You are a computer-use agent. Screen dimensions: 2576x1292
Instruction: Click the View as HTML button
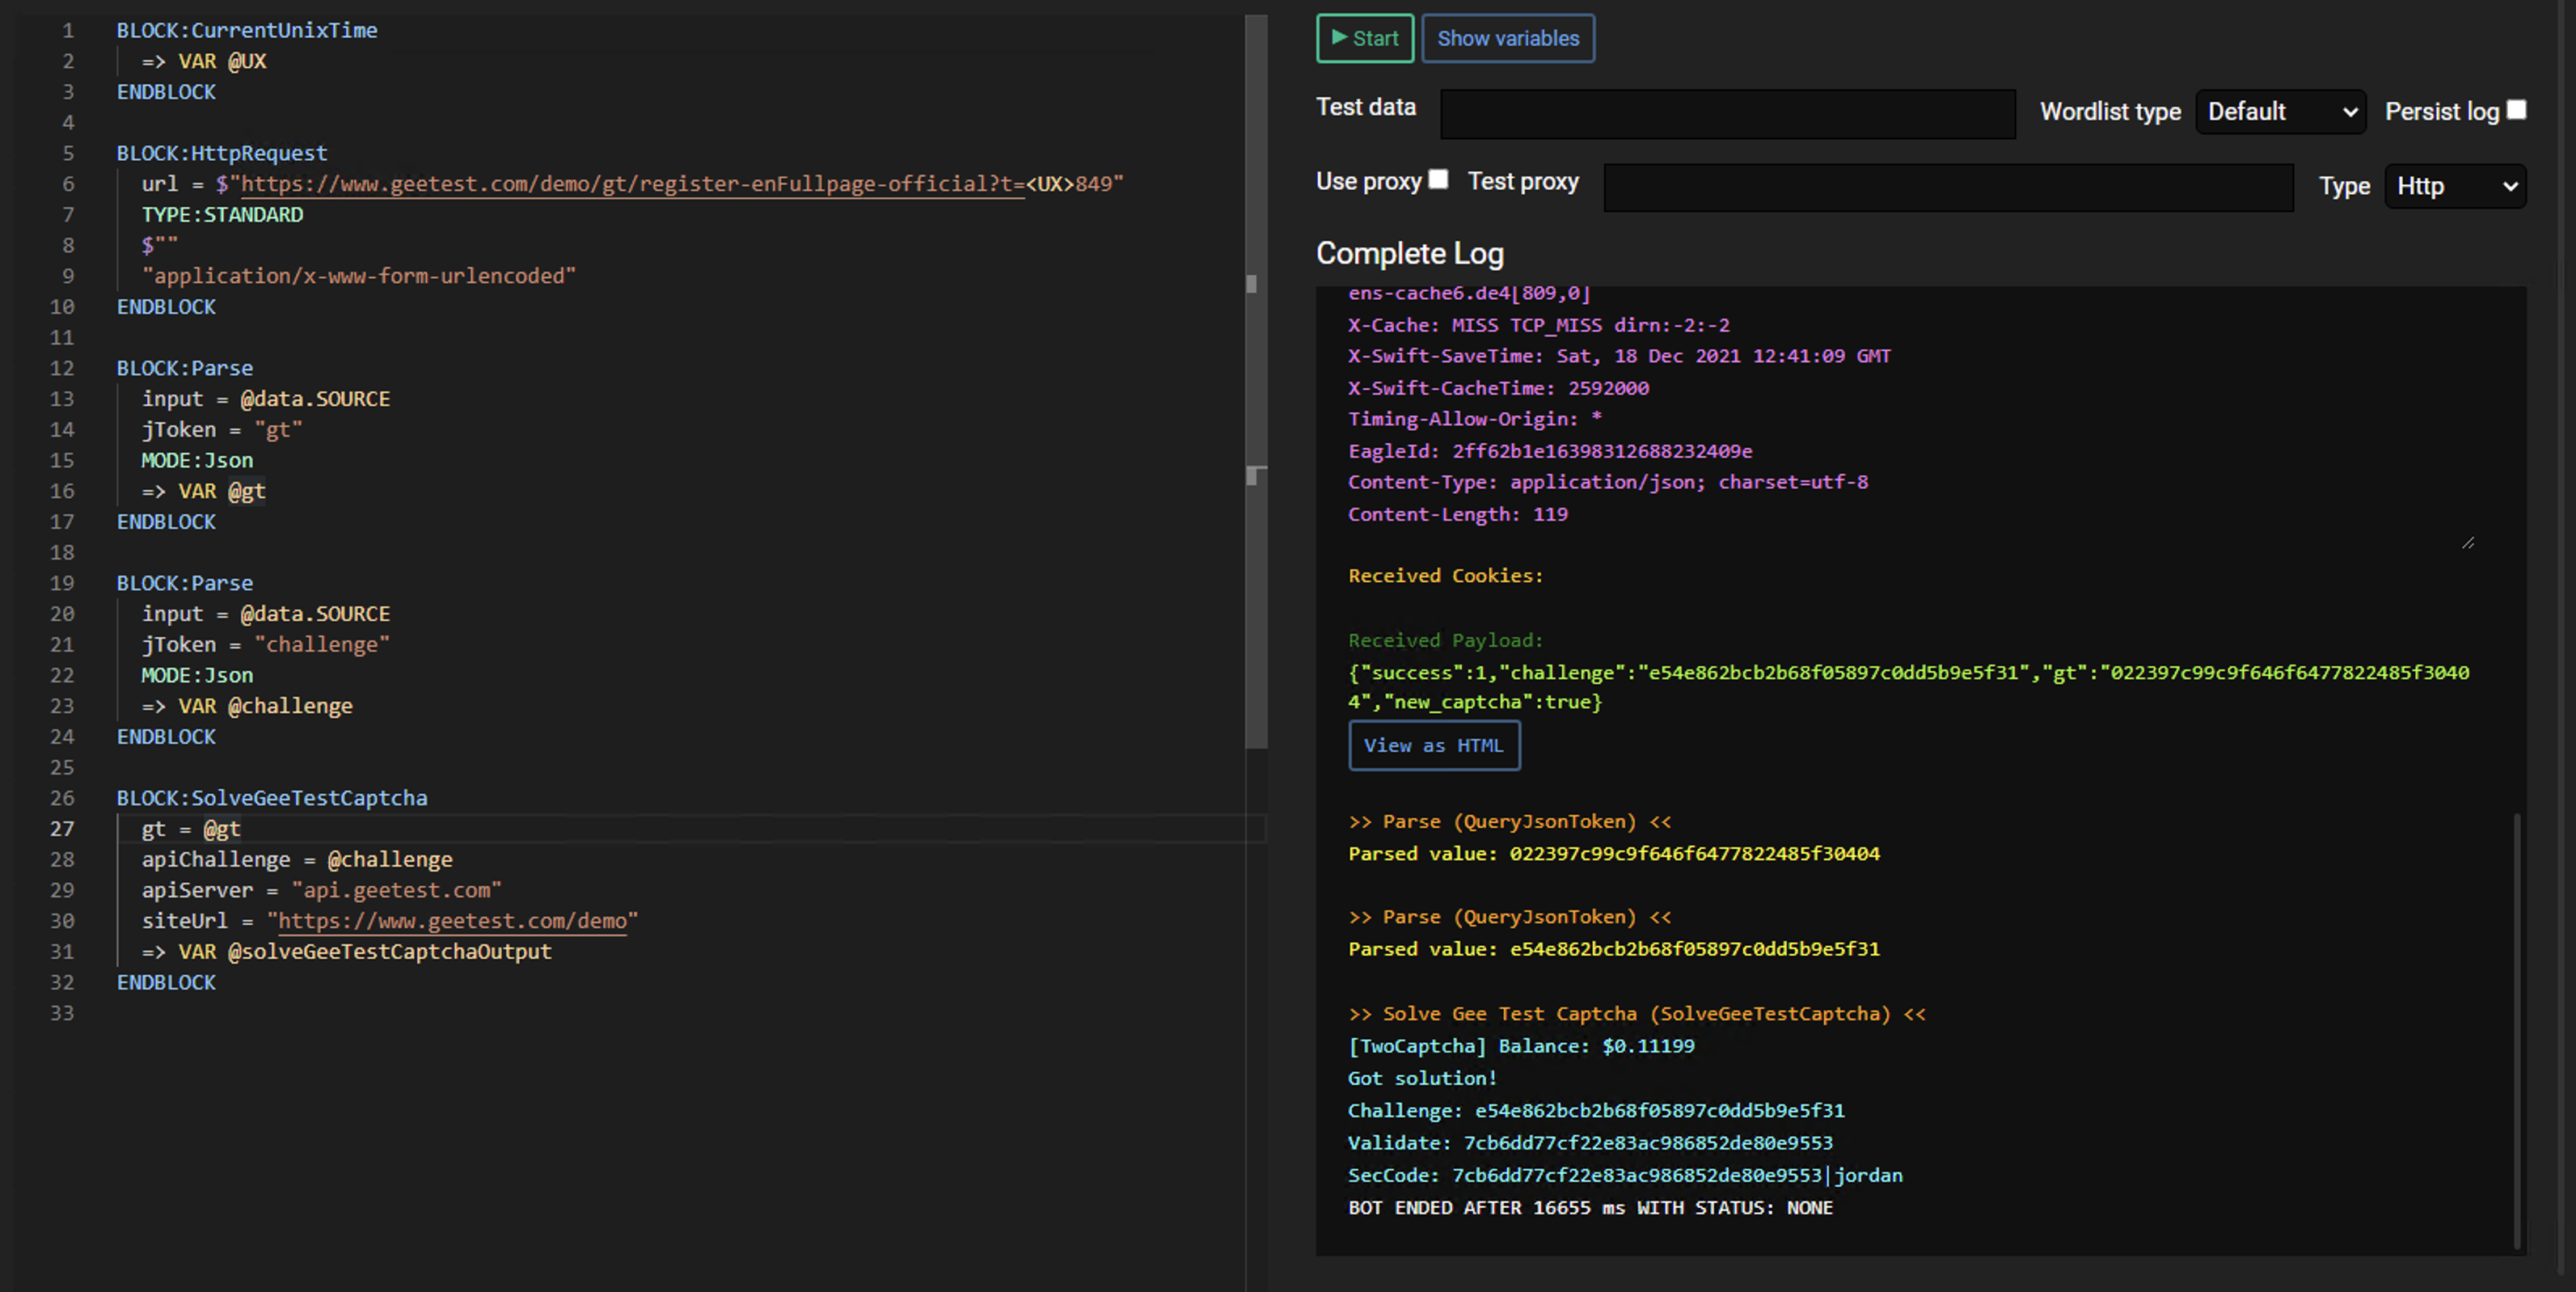(1434, 745)
